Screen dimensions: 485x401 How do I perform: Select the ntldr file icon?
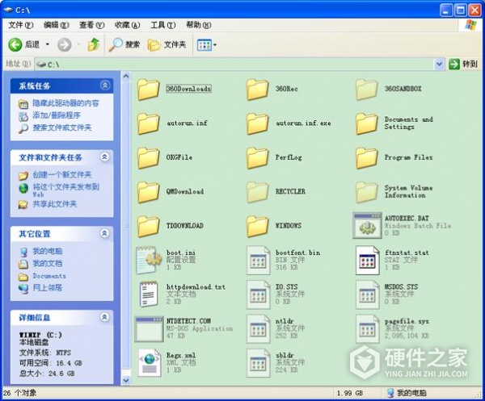[x=259, y=328]
